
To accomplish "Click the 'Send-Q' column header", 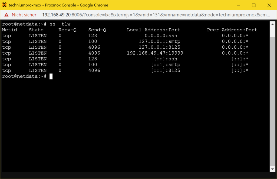I will click(x=97, y=30).
